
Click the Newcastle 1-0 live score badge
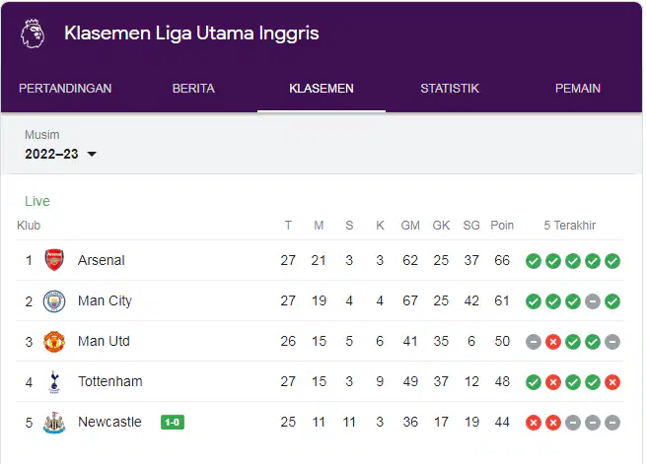point(173,422)
